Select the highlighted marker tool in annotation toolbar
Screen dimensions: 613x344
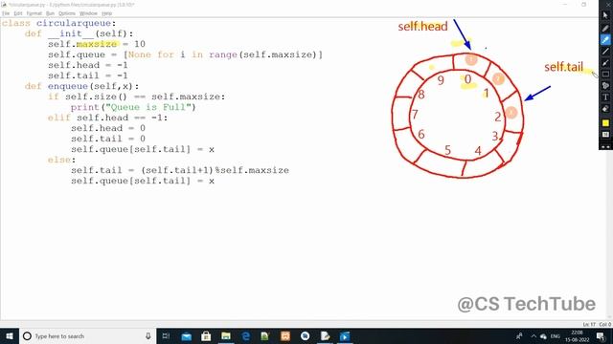pyautogui.click(x=605, y=39)
